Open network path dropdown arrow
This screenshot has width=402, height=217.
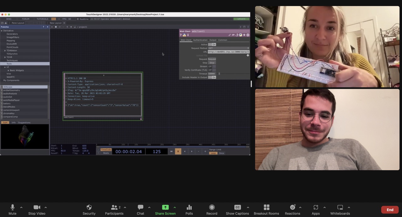point(52,27)
